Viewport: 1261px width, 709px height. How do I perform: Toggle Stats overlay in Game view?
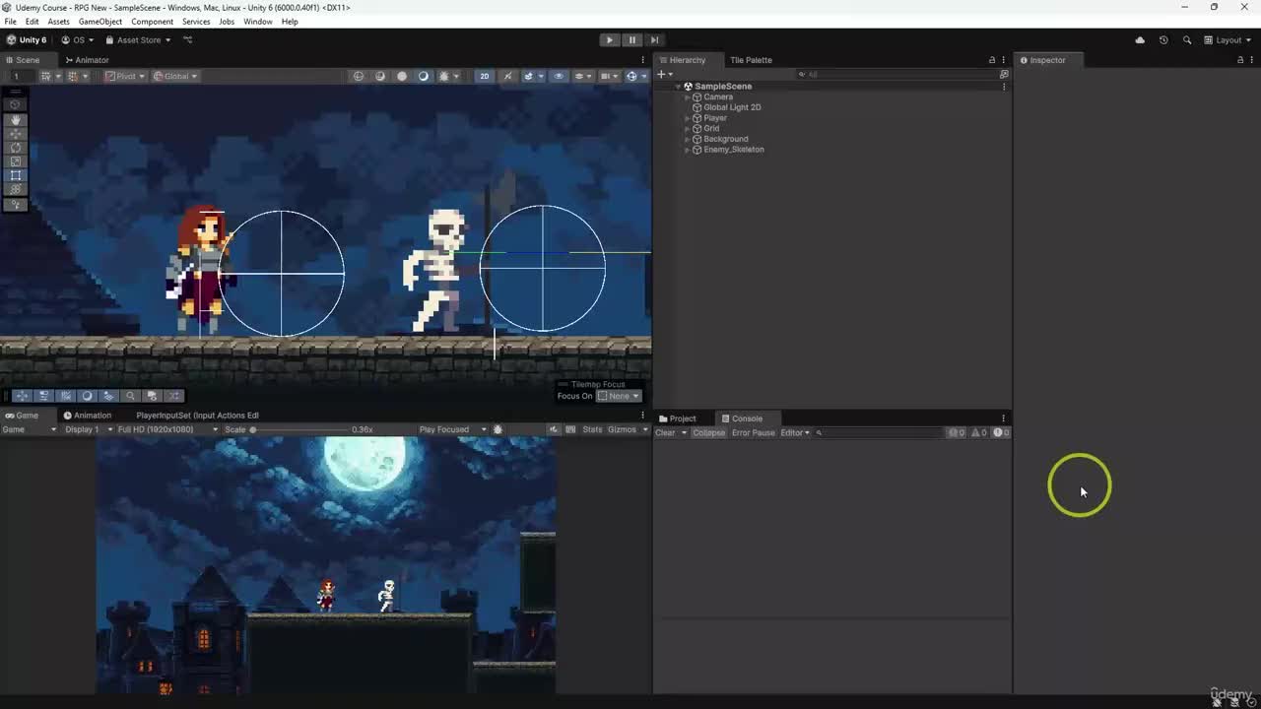[592, 429]
